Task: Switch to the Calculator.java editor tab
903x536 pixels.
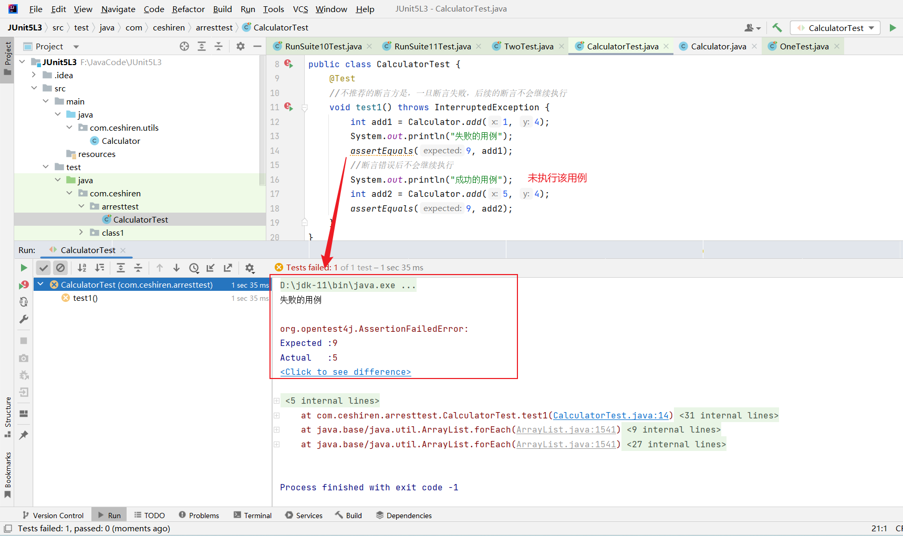Action: click(x=718, y=46)
